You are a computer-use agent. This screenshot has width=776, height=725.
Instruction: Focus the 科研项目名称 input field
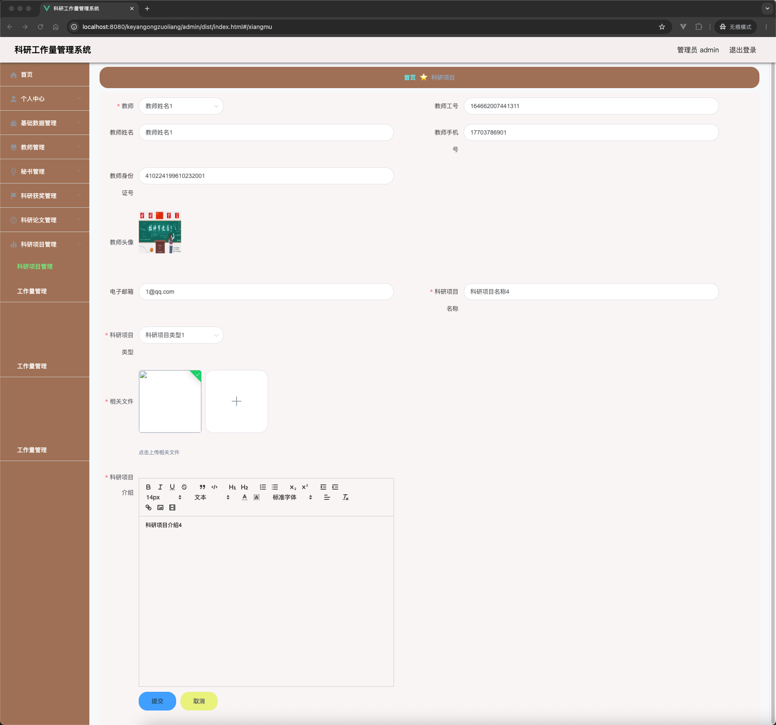tap(591, 292)
